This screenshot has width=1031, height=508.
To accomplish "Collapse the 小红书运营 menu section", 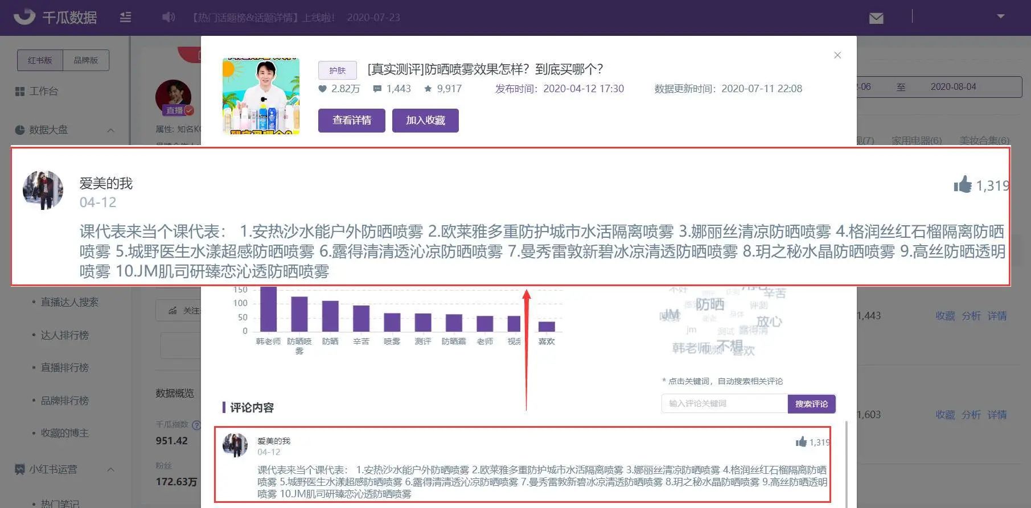I will 110,469.
